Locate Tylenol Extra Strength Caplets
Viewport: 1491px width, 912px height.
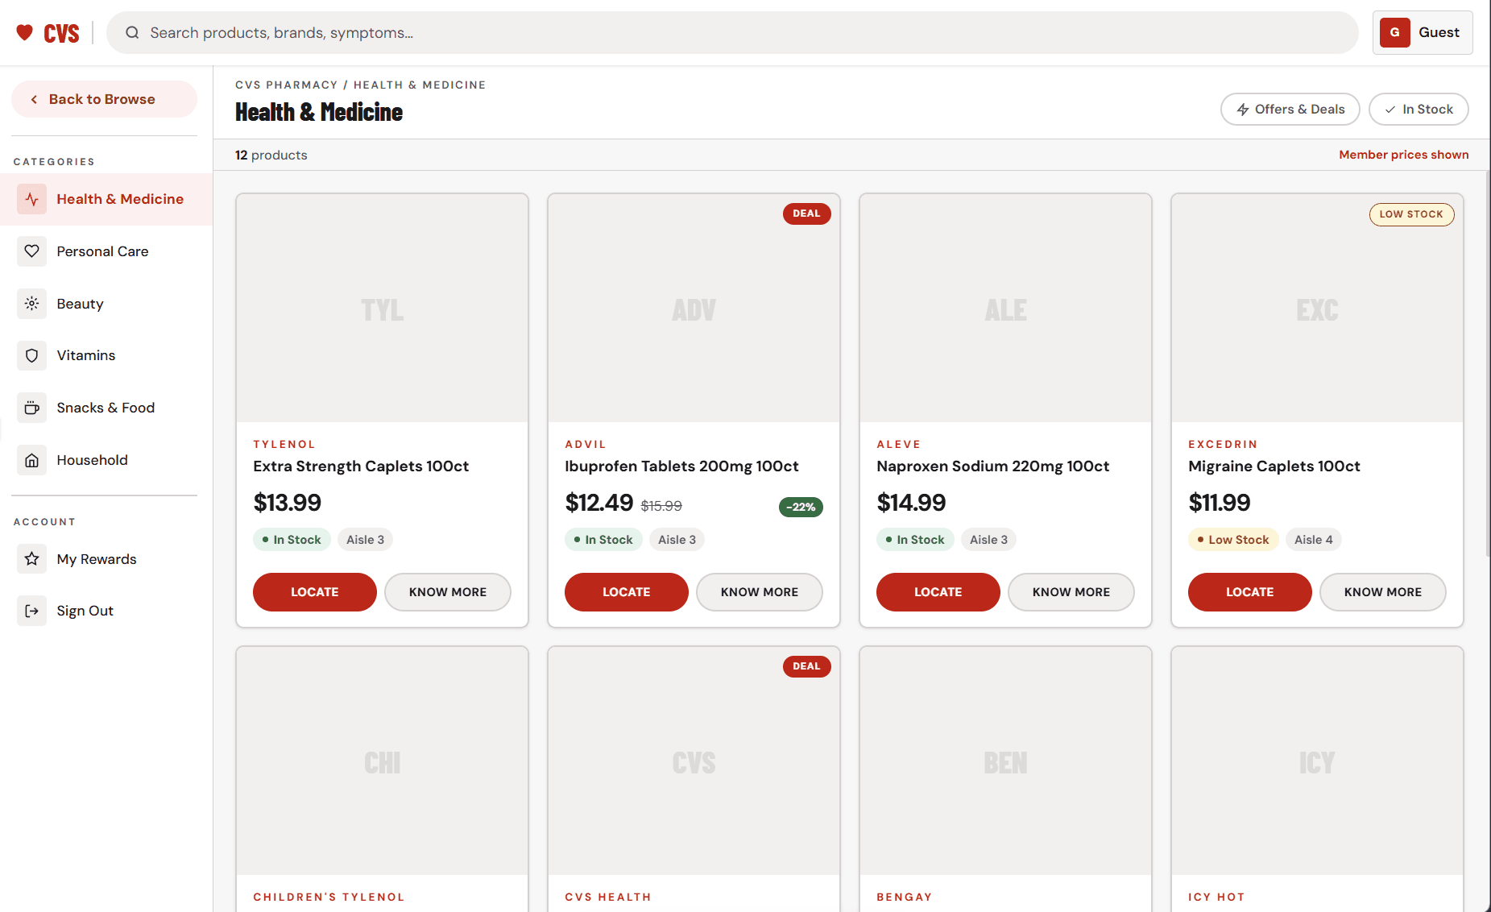[314, 592]
